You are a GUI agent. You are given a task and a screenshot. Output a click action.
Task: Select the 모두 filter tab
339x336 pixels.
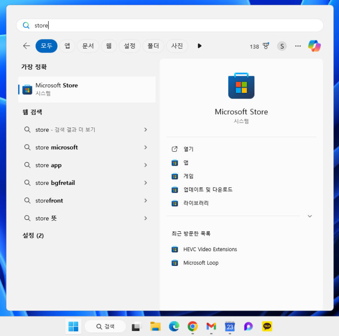(46, 46)
